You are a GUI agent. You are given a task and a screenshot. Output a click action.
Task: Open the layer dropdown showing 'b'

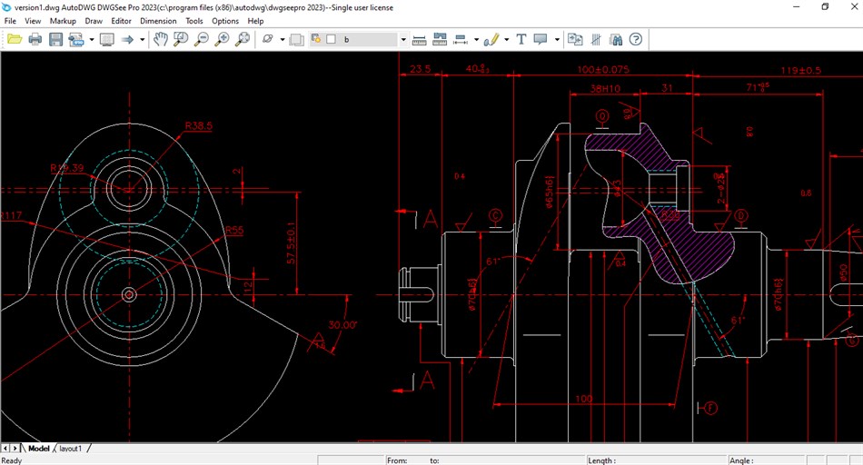pos(403,39)
